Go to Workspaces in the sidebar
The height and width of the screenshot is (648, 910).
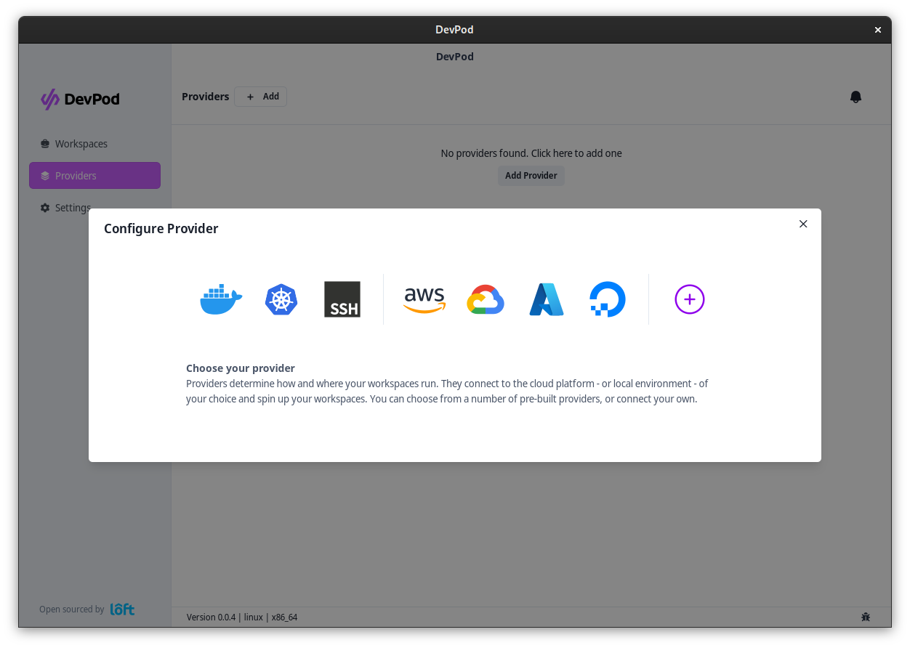coord(81,144)
